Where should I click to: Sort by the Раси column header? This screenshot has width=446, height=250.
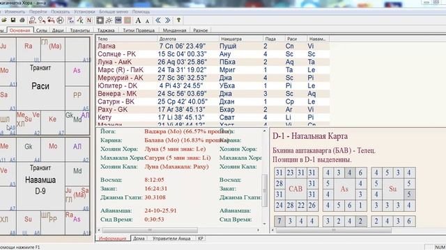[295, 39]
